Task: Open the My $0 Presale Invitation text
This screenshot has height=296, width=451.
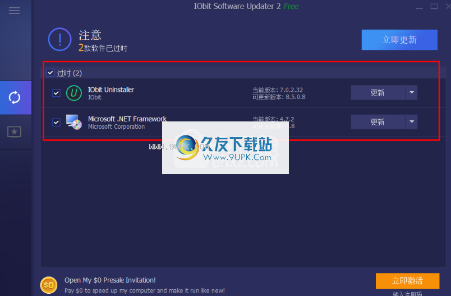Action: (x=110, y=280)
